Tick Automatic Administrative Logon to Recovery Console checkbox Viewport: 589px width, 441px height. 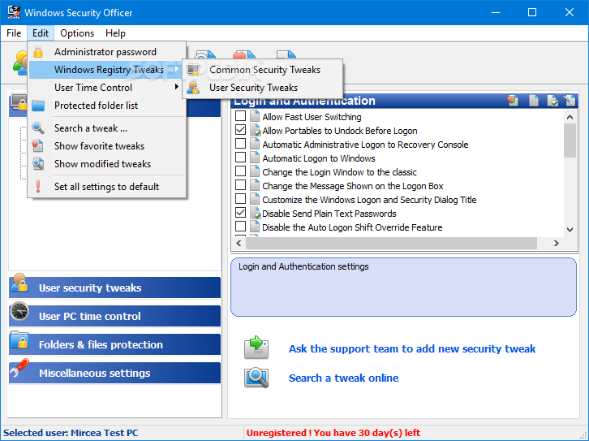240,144
